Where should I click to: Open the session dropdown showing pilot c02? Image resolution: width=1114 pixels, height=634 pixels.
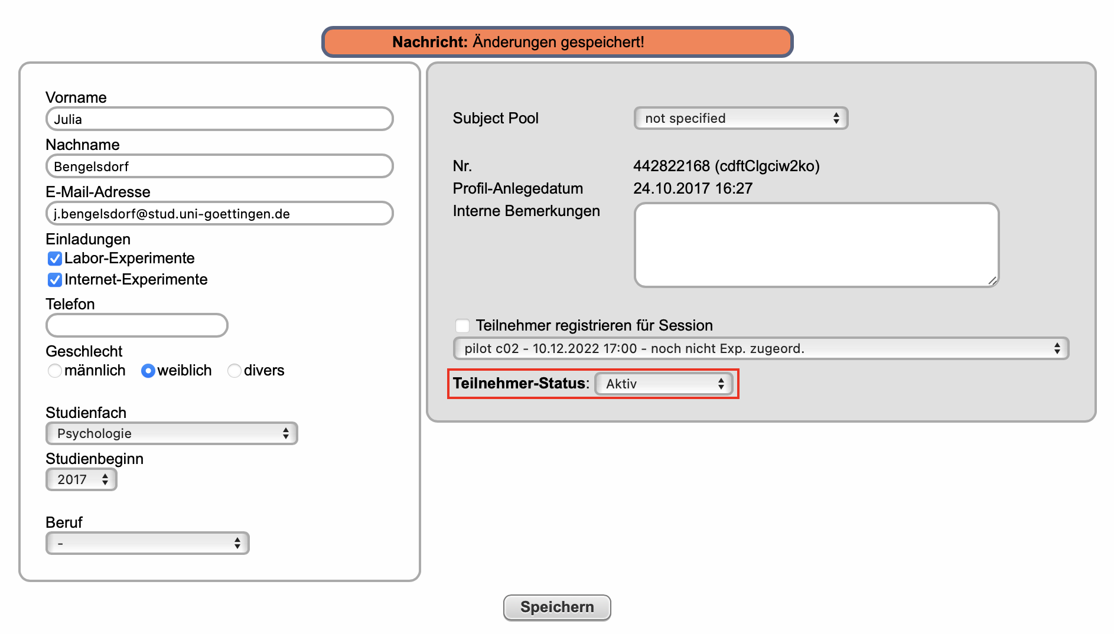pos(761,348)
